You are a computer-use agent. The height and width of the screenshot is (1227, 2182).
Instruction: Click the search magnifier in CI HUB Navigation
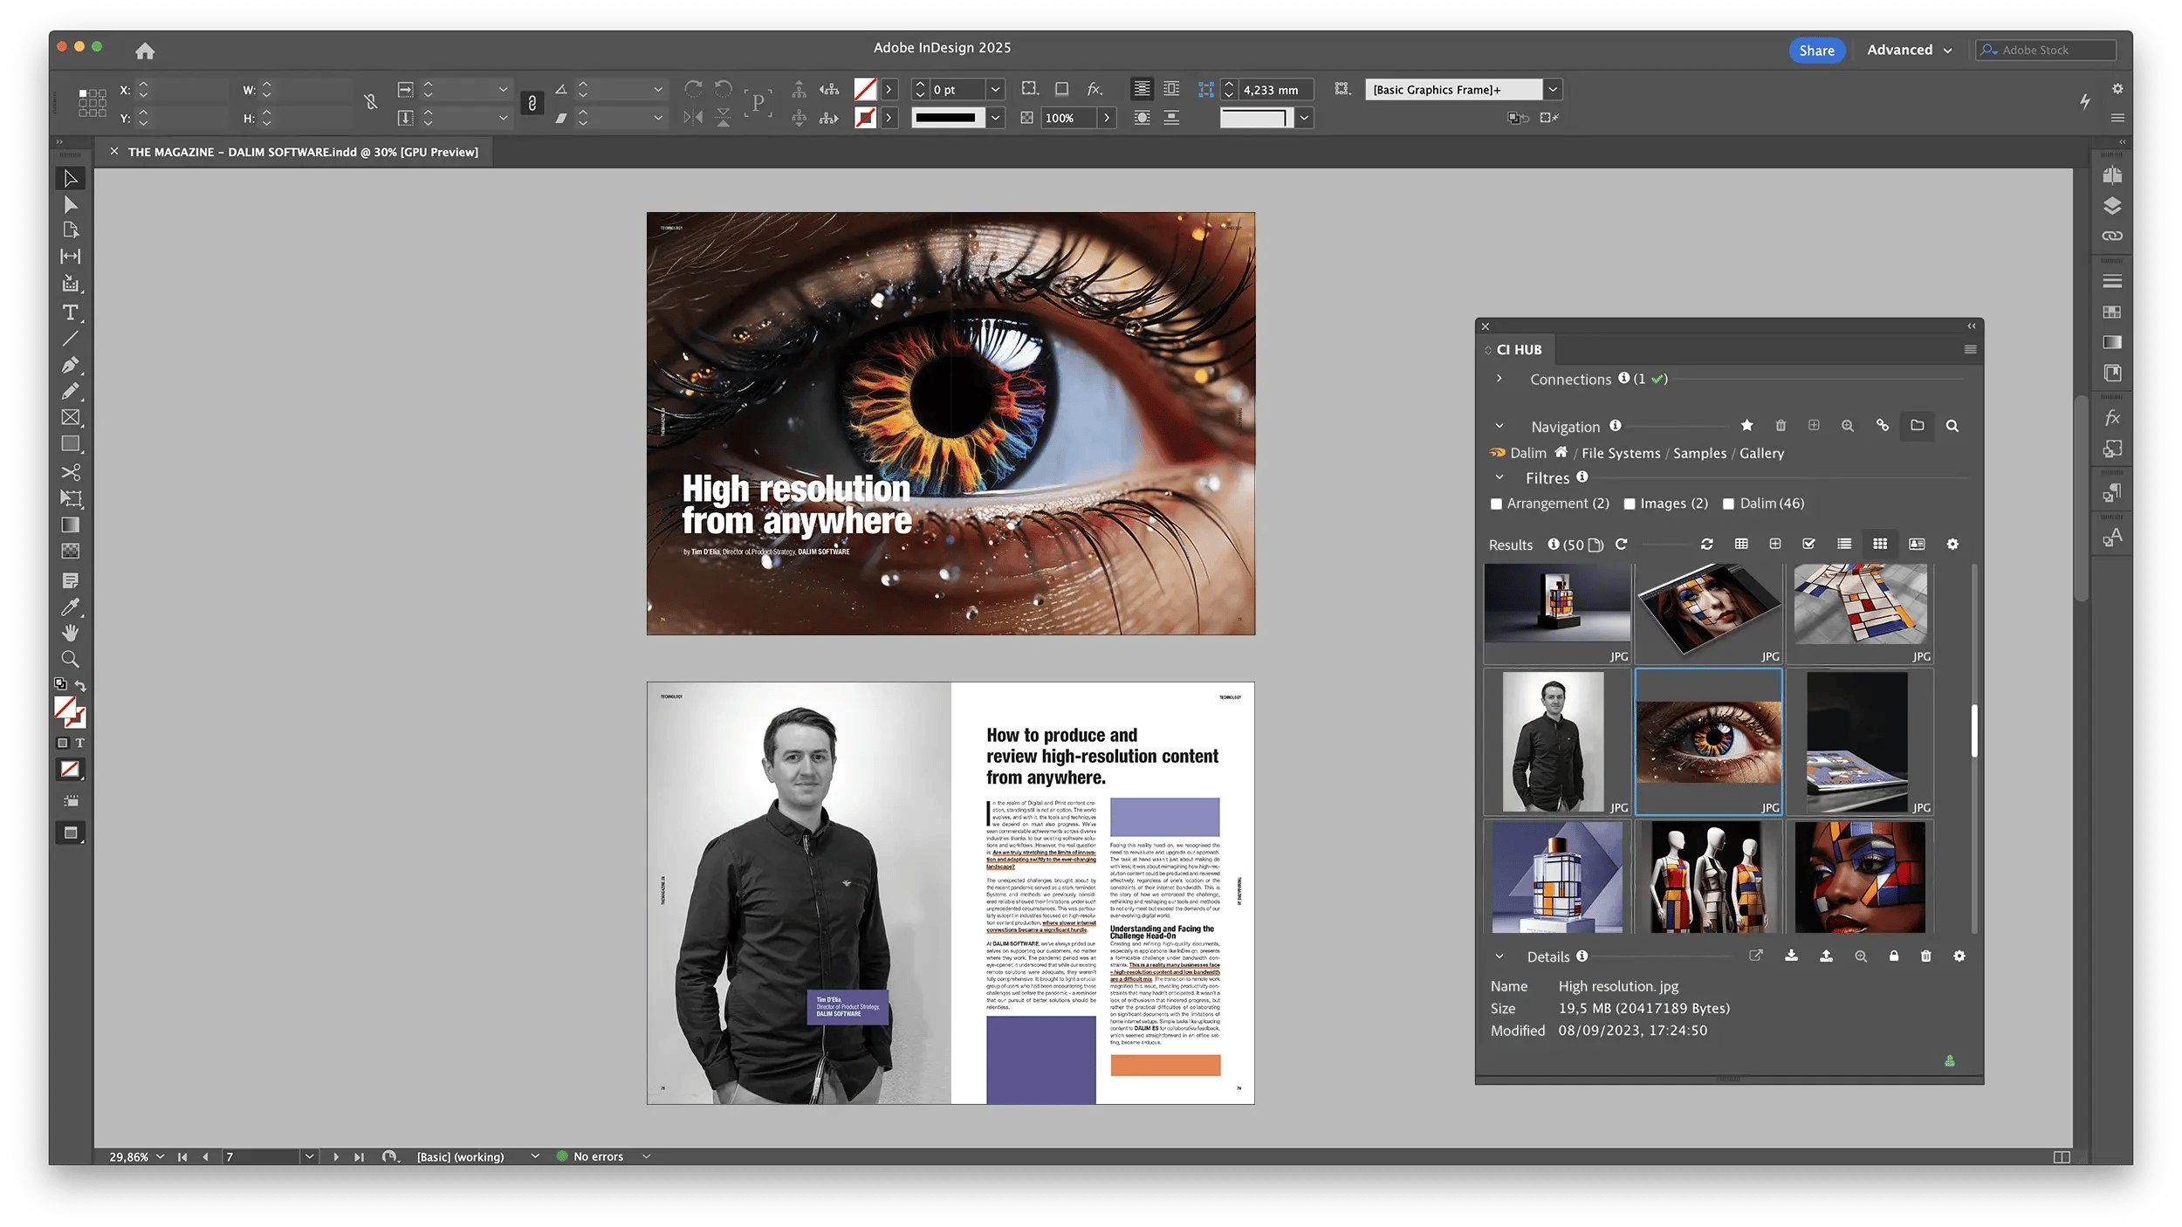(1952, 426)
